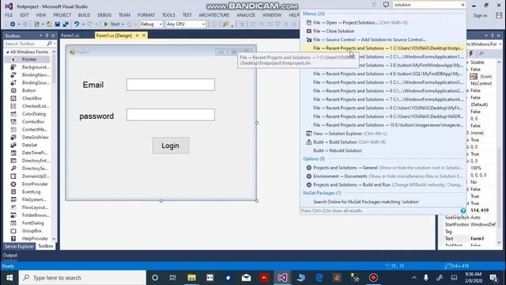
Task: Click the Open File toolbar icon
Action: pyautogui.click(x=49, y=24)
